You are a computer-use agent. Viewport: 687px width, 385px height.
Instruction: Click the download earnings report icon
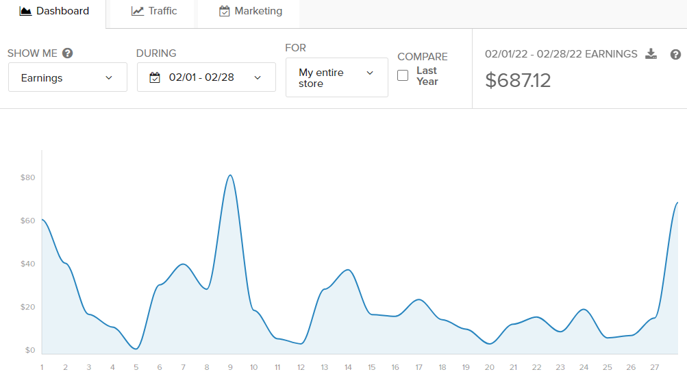651,54
